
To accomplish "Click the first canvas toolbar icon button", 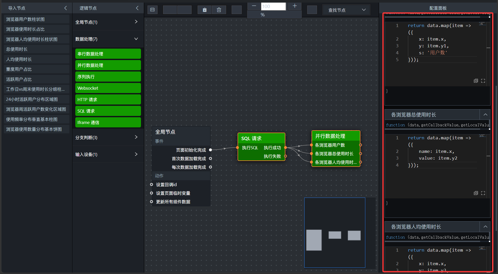I will [152, 10].
